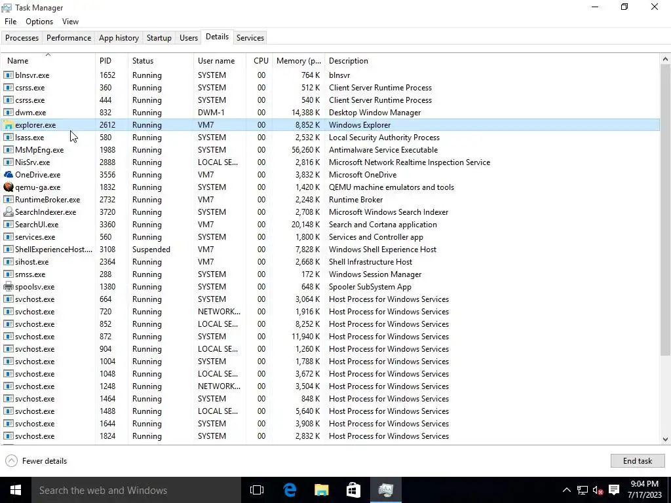This screenshot has height=503, width=671.
Task: Sort by the CPU column header
Action: pyautogui.click(x=259, y=61)
